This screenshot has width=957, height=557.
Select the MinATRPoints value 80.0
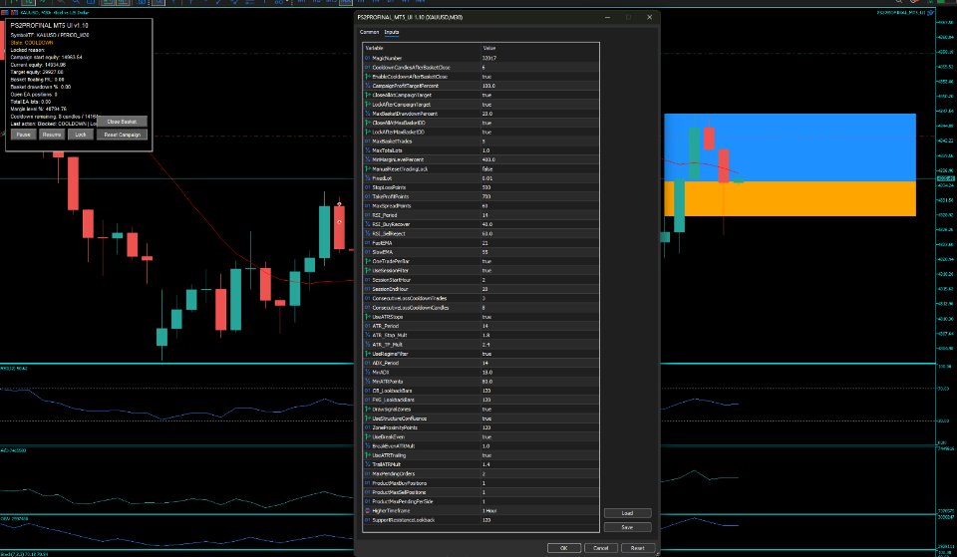pyautogui.click(x=487, y=382)
